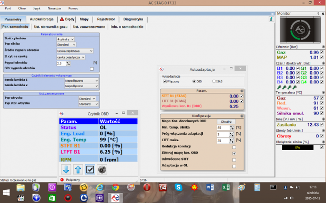
Task: Click the scroll-up arrow in Czytnik OBD
Action: [x=78, y=169]
